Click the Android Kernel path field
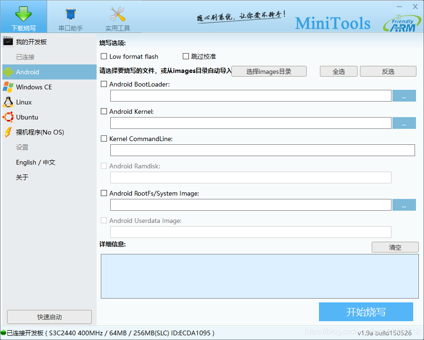 (251, 123)
